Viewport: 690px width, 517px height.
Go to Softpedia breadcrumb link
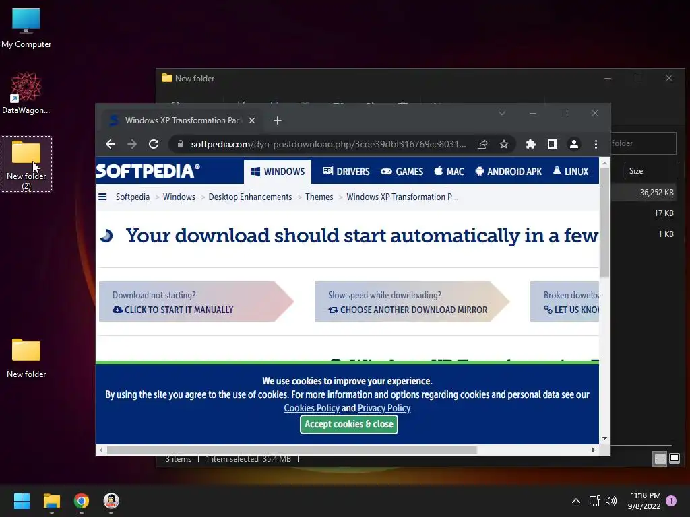click(x=133, y=197)
